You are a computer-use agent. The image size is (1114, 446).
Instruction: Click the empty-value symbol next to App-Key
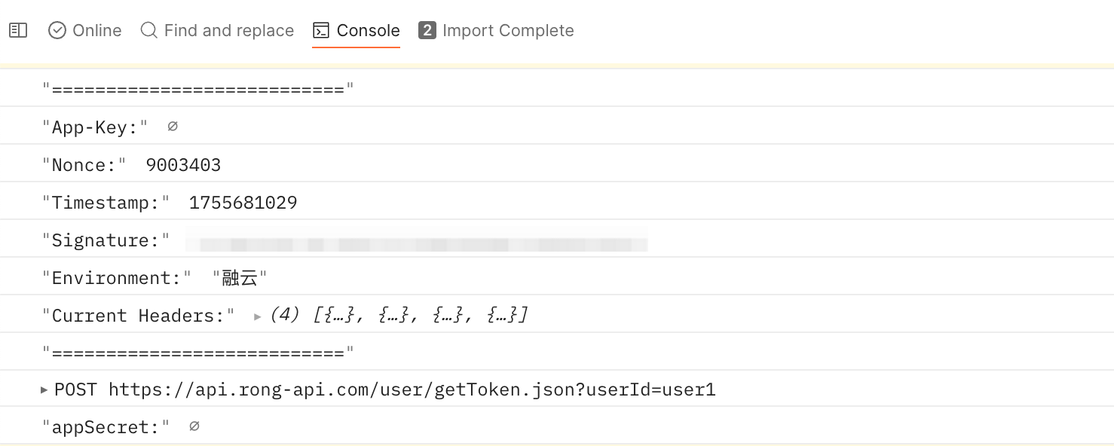(173, 127)
